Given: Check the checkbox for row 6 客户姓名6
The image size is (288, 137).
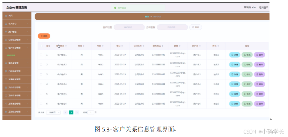Looking at the screenshot, I should point(41,104).
